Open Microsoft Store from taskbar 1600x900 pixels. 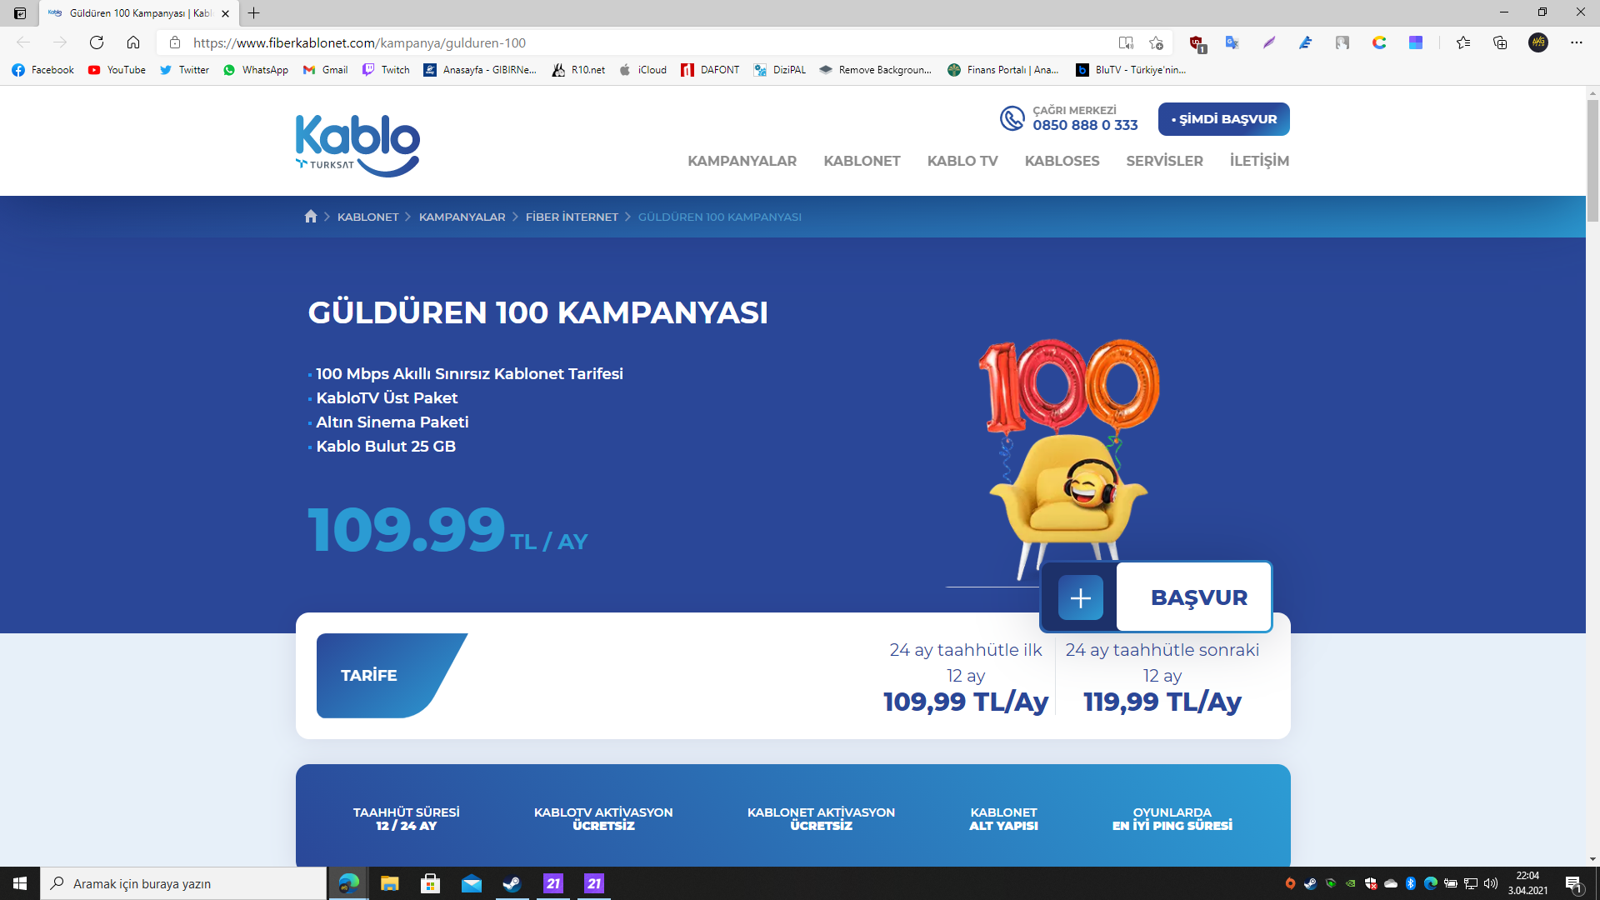[430, 883]
